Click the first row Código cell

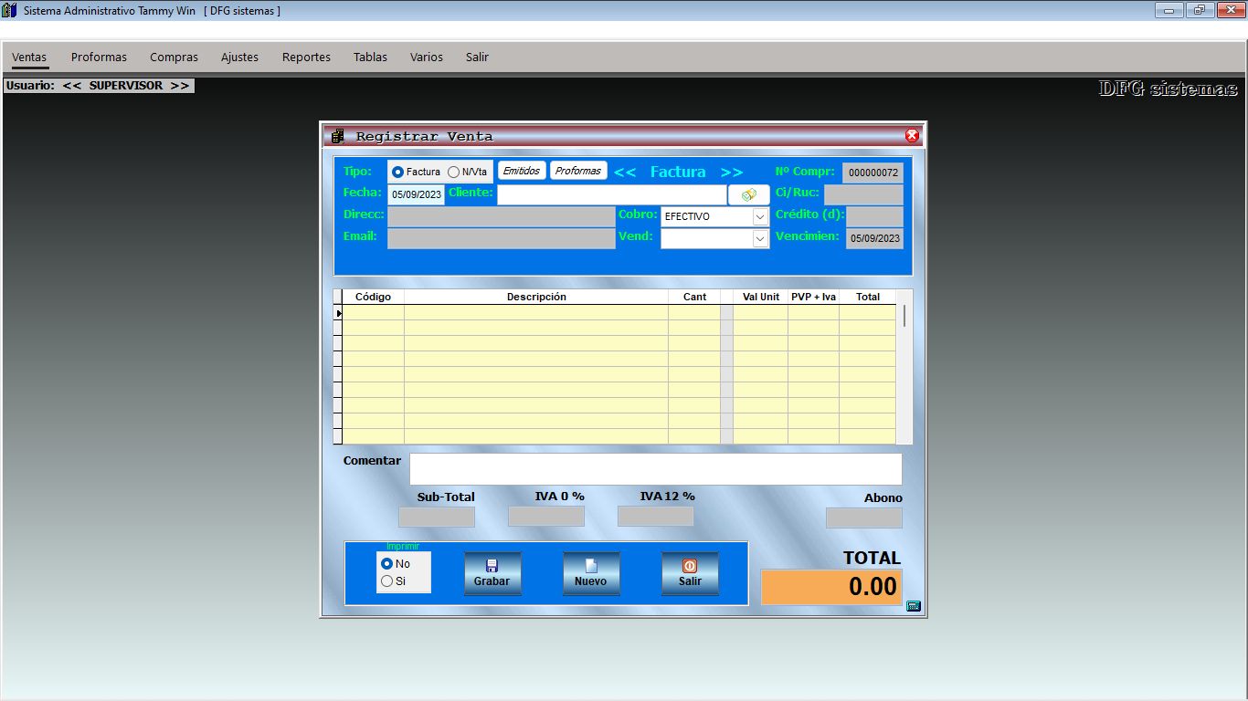(373, 312)
